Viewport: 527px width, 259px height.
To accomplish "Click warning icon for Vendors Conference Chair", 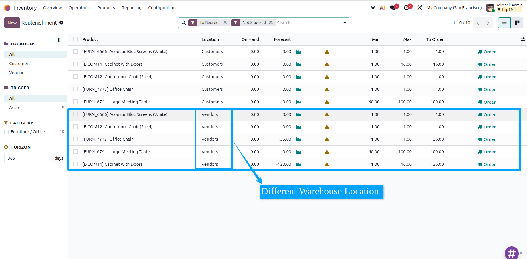I will [327, 127].
